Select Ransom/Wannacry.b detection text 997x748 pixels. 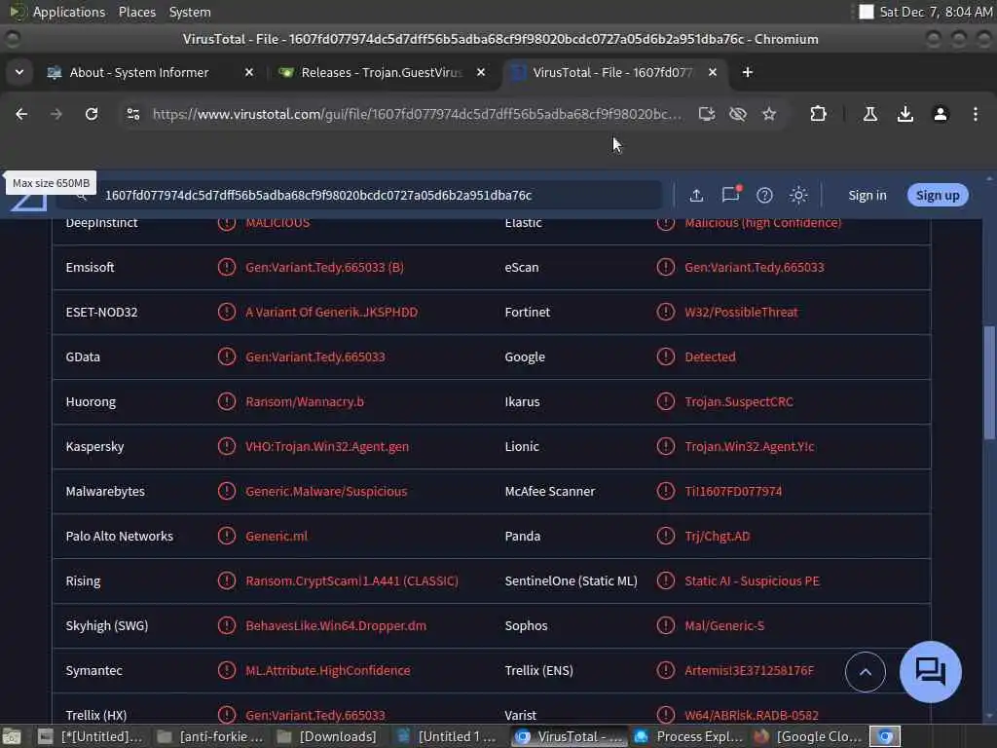pos(305,401)
